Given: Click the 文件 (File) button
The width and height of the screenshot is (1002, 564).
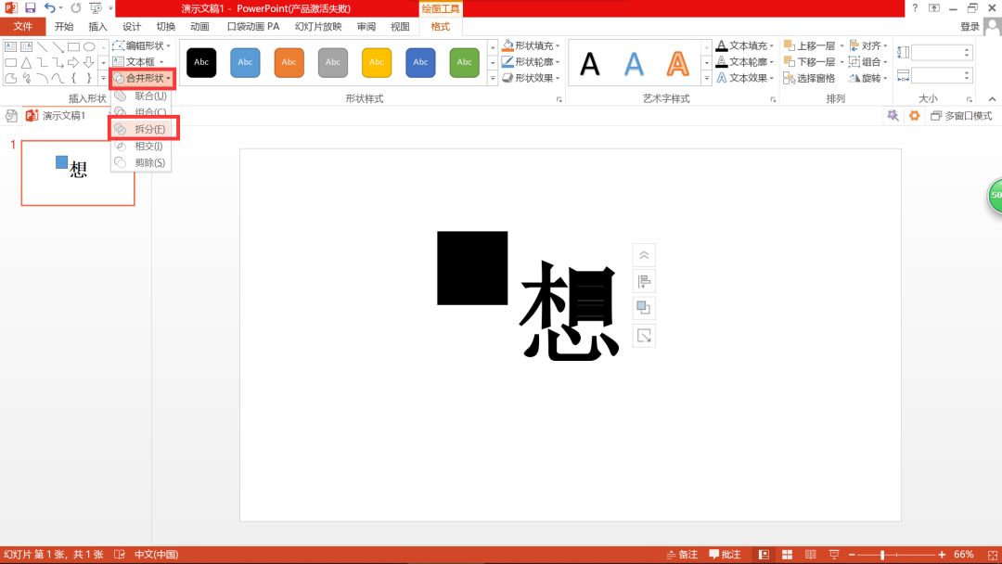Looking at the screenshot, I should (x=22, y=27).
